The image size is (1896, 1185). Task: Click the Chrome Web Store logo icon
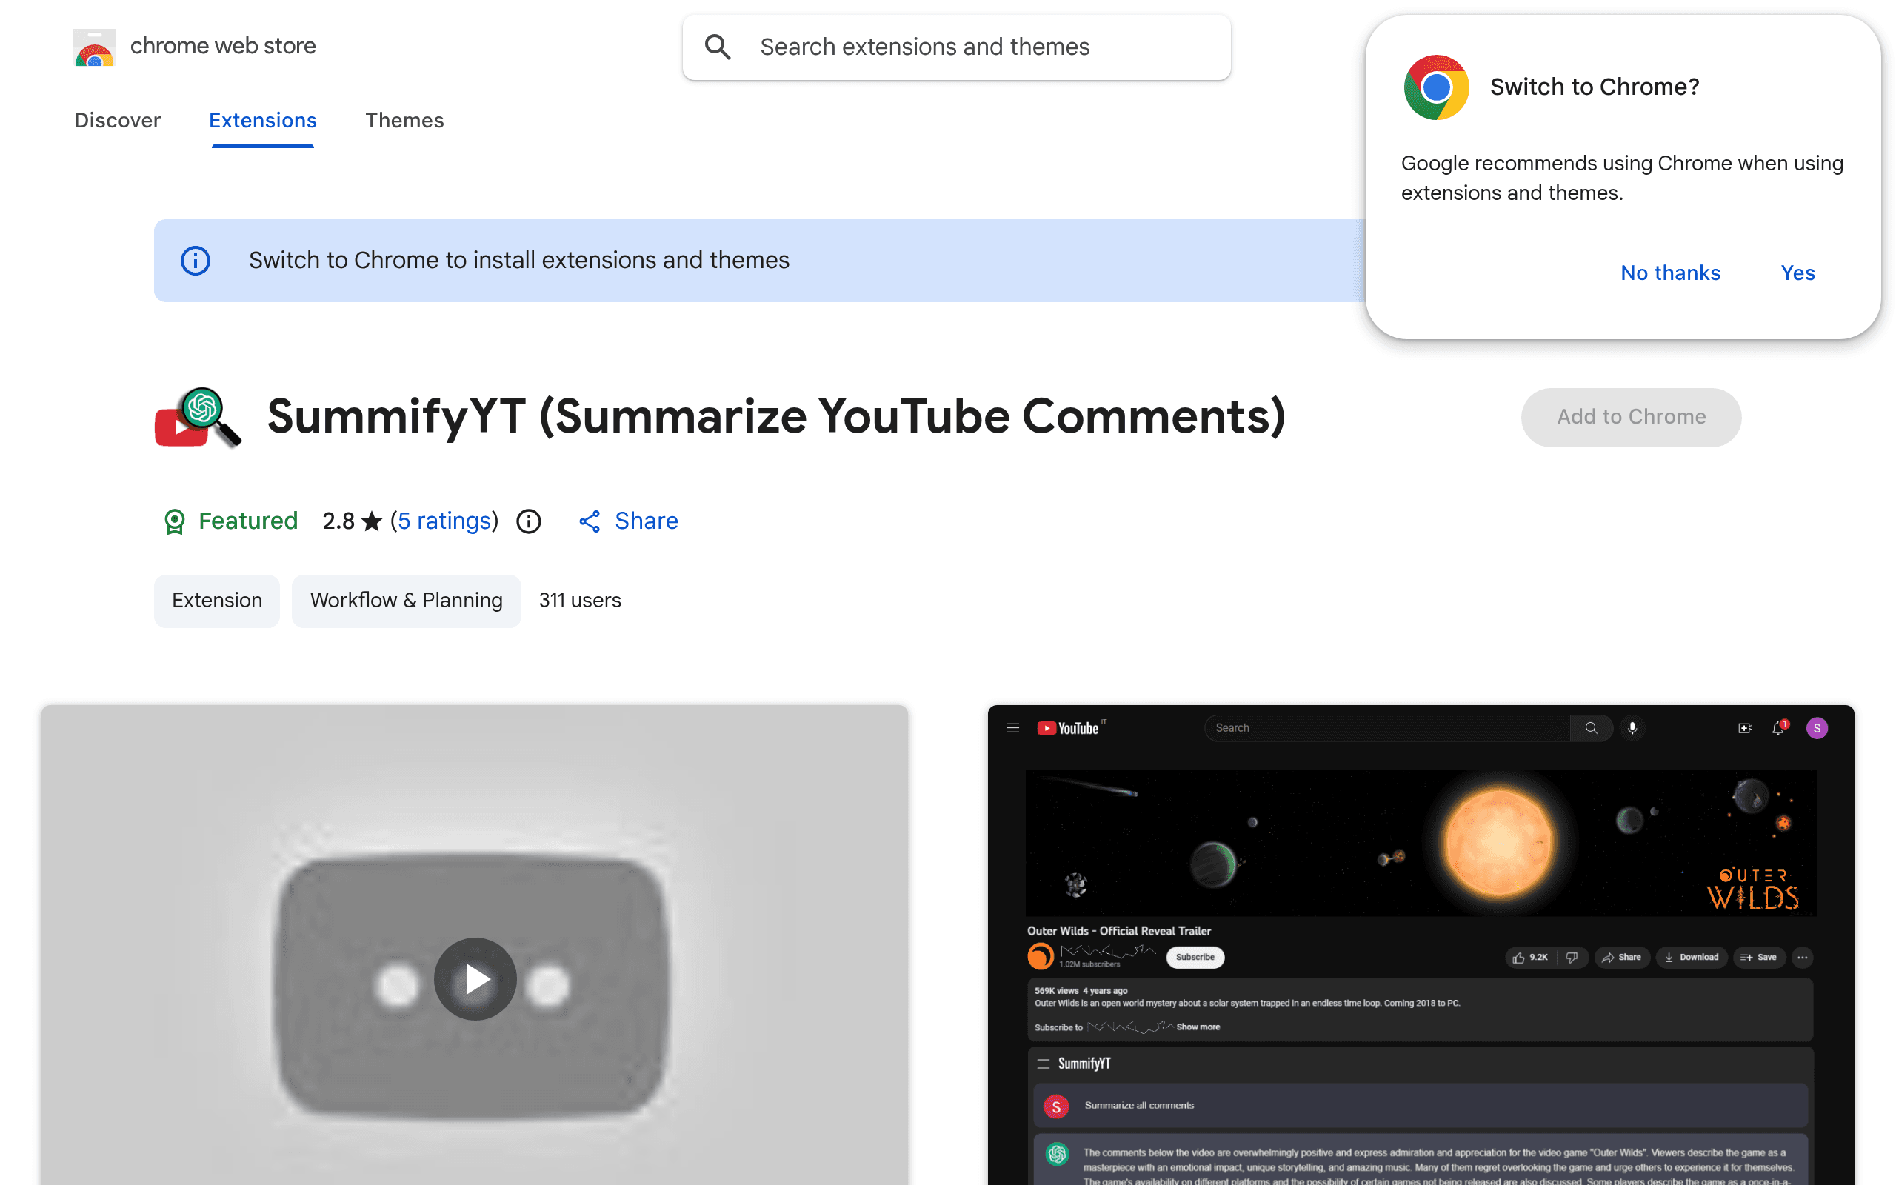tap(95, 47)
